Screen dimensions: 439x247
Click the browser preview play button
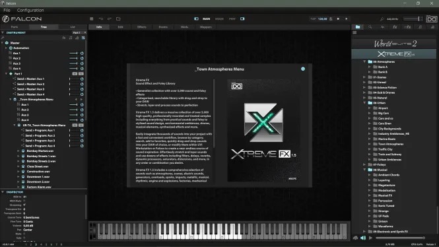(x=371, y=238)
